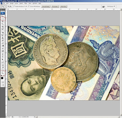The image size is (122, 118).
Task: Select the Zoom tool in toolbox
Action: pyautogui.click(x=3, y=73)
